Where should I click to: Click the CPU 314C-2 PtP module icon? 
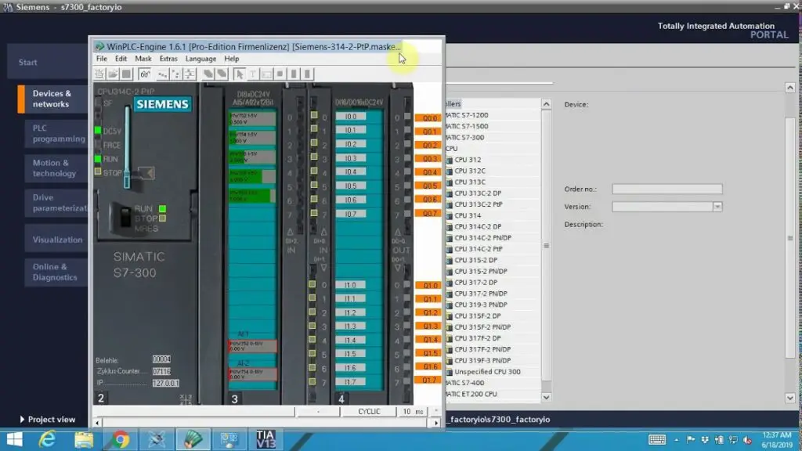(x=449, y=249)
